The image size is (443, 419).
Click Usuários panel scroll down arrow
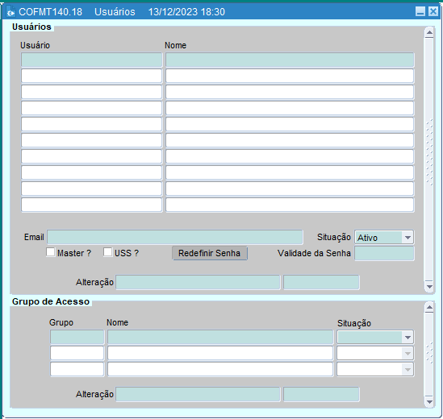pyautogui.click(x=429, y=286)
